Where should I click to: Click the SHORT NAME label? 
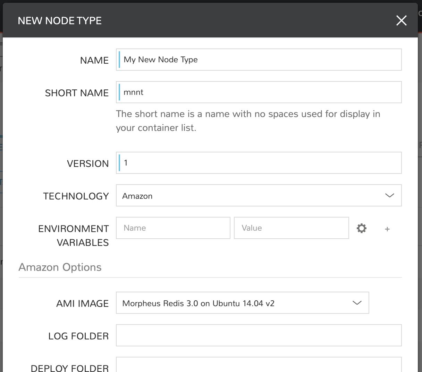coord(77,93)
